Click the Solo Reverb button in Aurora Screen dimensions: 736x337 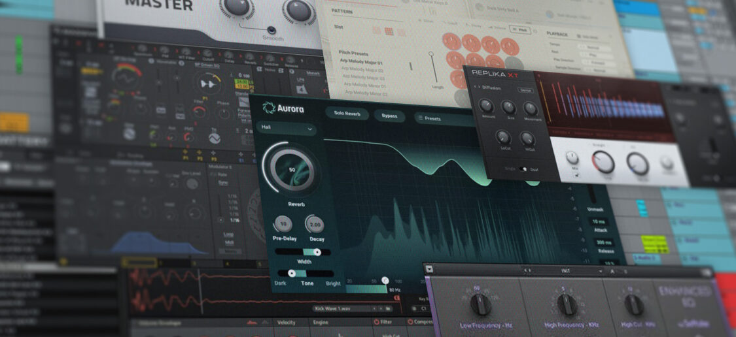click(347, 113)
